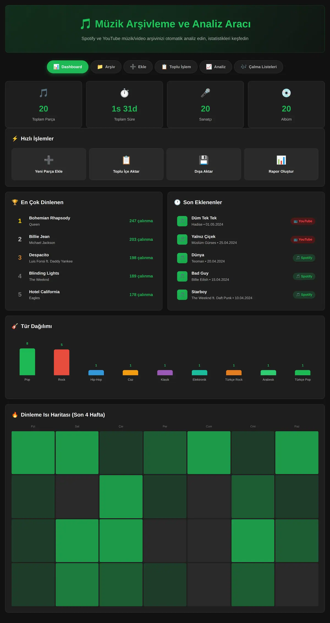Click the guitar icon next to Tür Dağılımı
Viewport: 330px width, 623px height.
[15, 326]
